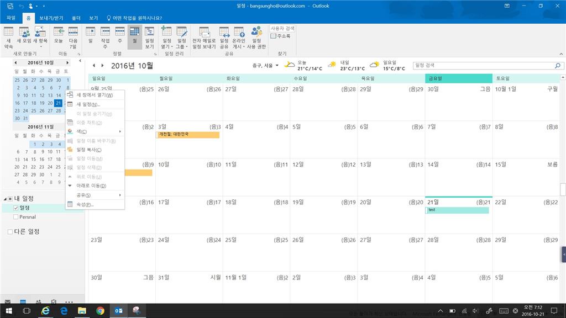This screenshot has width=566, height=318.
Task: Click in the 일정 검색 search box
Action: pyautogui.click(x=483, y=65)
